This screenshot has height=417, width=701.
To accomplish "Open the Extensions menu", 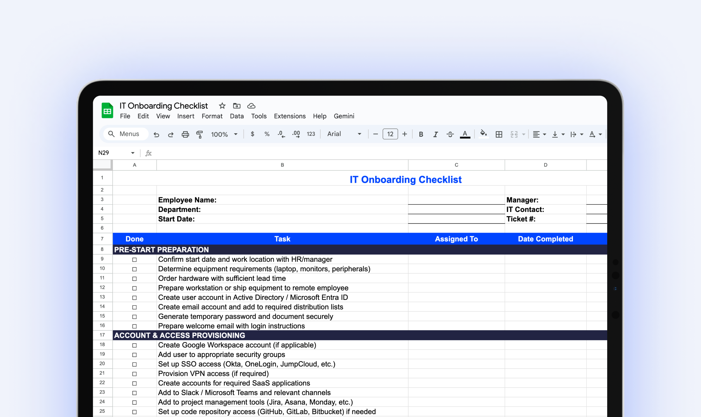I will point(290,116).
